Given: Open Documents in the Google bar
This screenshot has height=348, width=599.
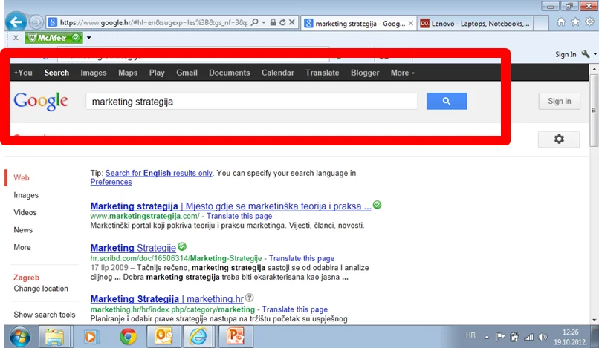Looking at the screenshot, I should [x=229, y=73].
